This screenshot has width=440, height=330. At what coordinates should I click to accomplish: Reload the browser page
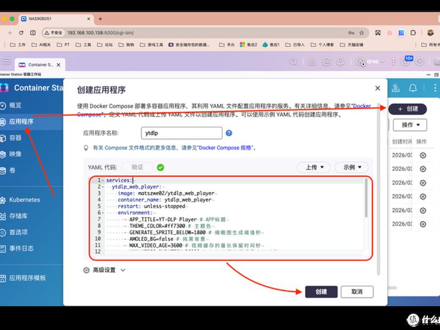click(x=21, y=33)
